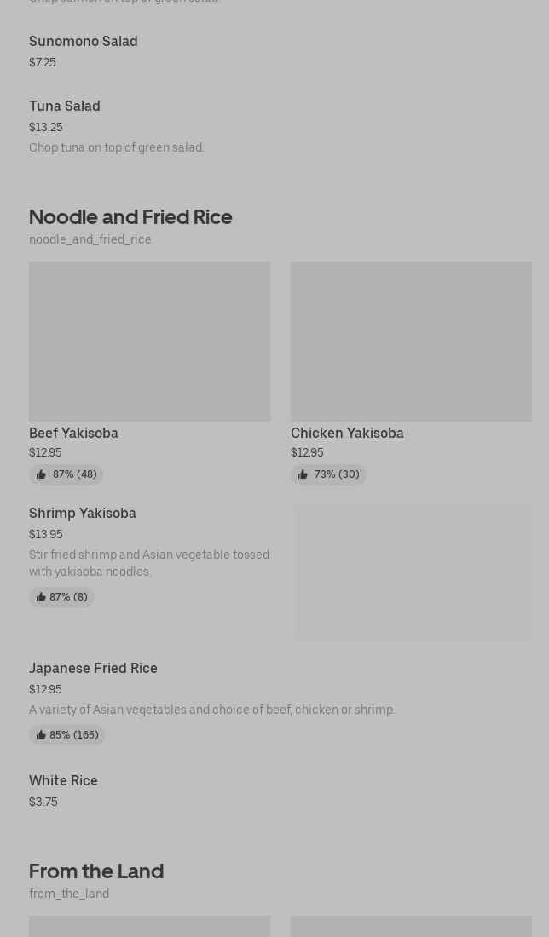
Task: Choose the Shrimp Yakisoba item
Action: pos(83,514)
